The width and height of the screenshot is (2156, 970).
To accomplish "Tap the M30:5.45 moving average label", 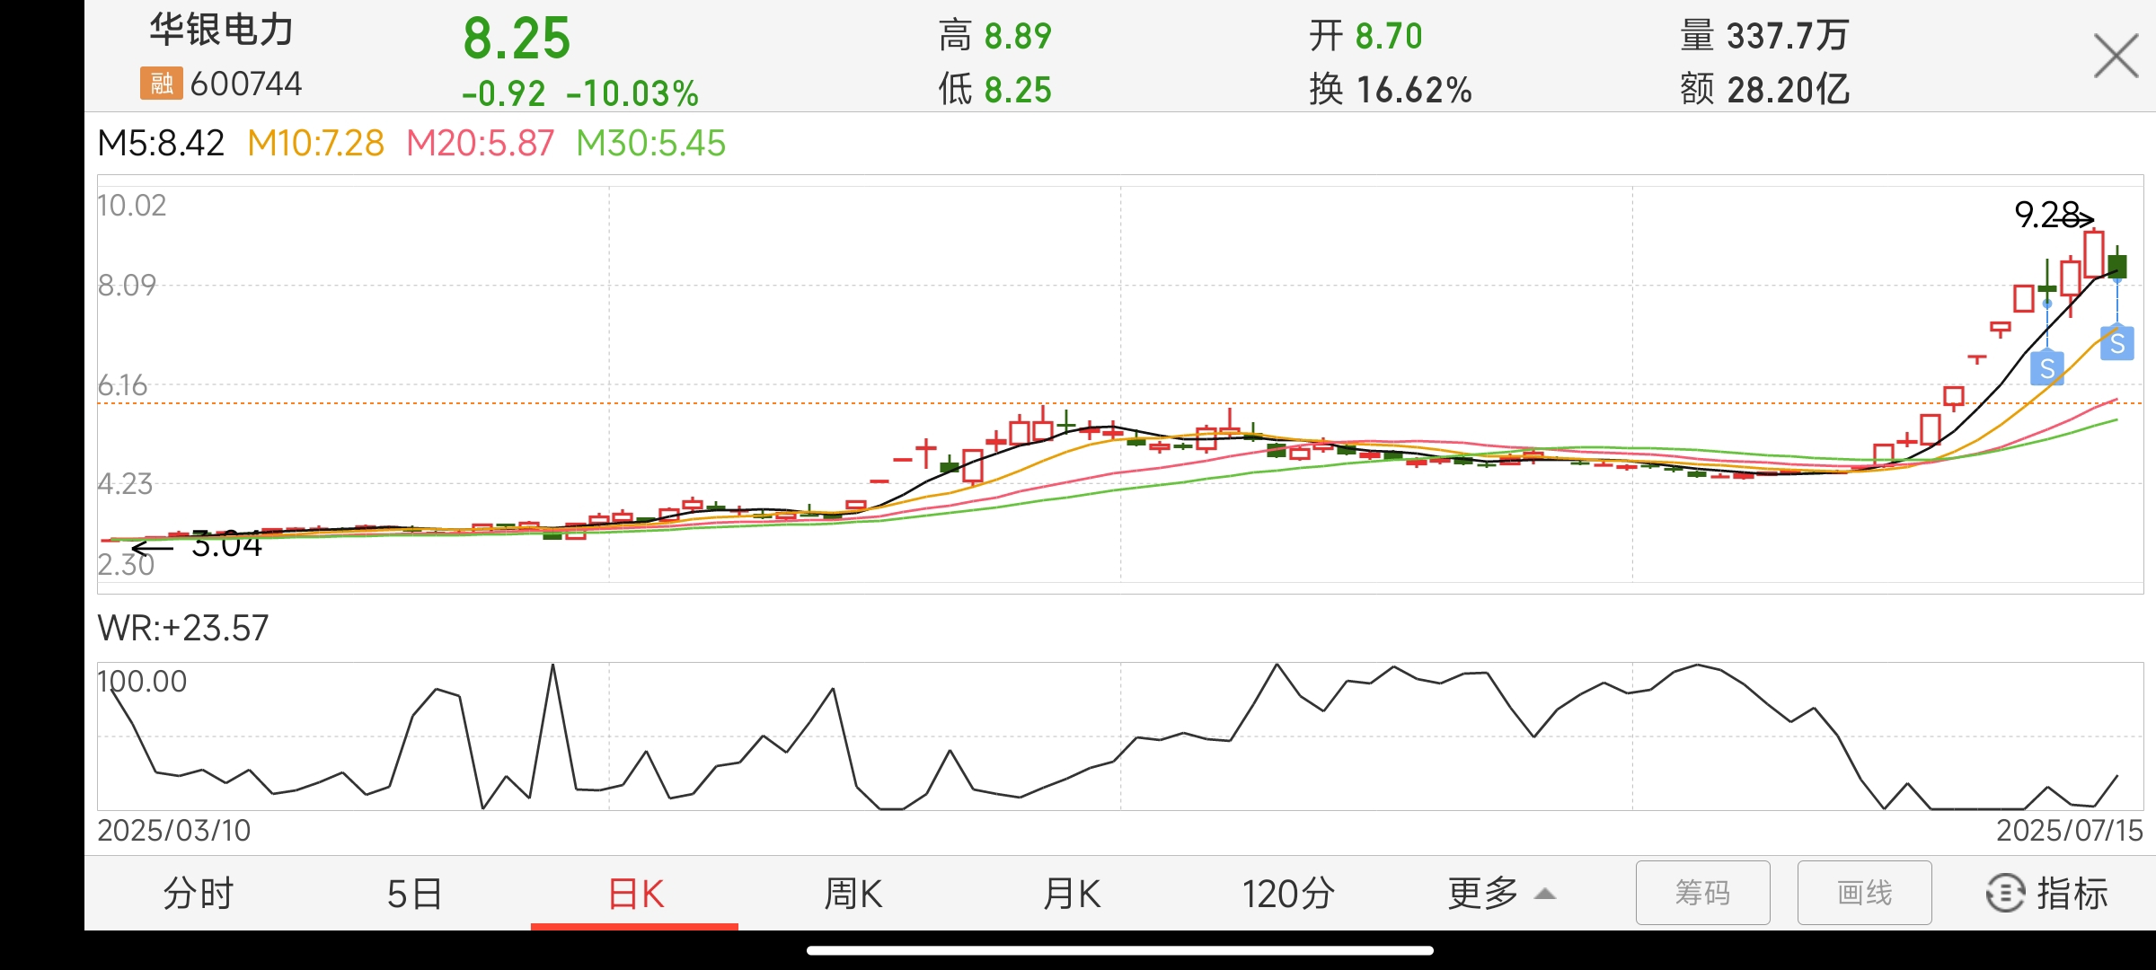I will point(650,143).
